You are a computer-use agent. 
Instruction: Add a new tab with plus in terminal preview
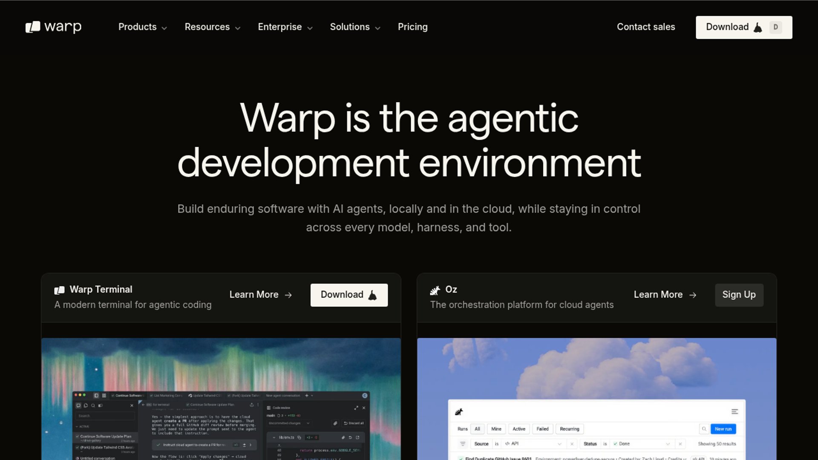coord(307,395)
